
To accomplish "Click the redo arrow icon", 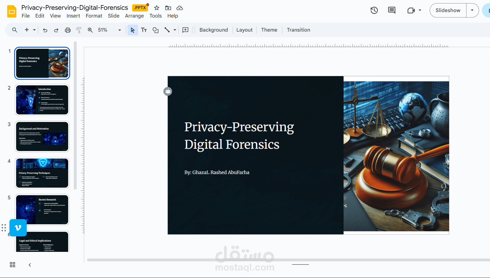I will coord(56,30).
